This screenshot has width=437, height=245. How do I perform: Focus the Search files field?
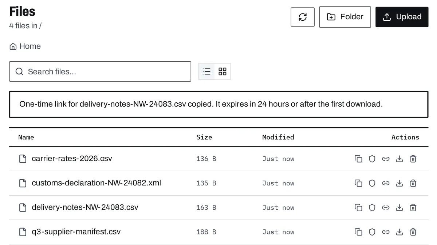[100, 72]
